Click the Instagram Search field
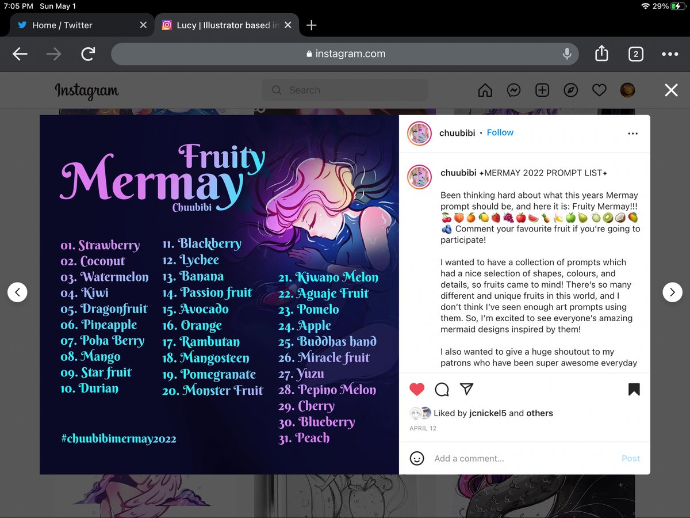This screenshot has width=690, height=518. (x=345, y=90)
